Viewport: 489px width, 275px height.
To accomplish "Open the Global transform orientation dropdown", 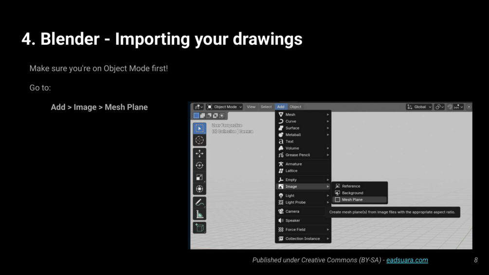I will tap(419, 107).
